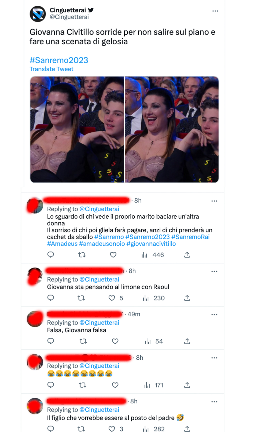Click the Translate Tweet link
The image size is (271, 432).
[x=51, y=69]
